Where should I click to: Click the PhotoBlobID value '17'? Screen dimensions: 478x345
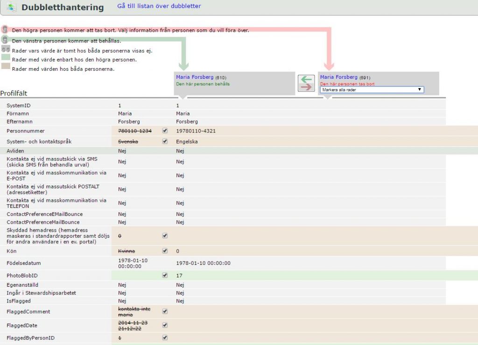[179, 276]
